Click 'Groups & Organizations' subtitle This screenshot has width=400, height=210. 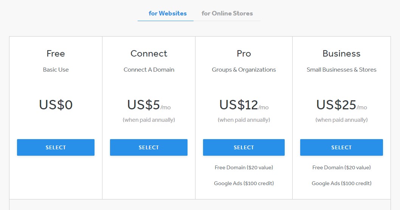(244, 70)
